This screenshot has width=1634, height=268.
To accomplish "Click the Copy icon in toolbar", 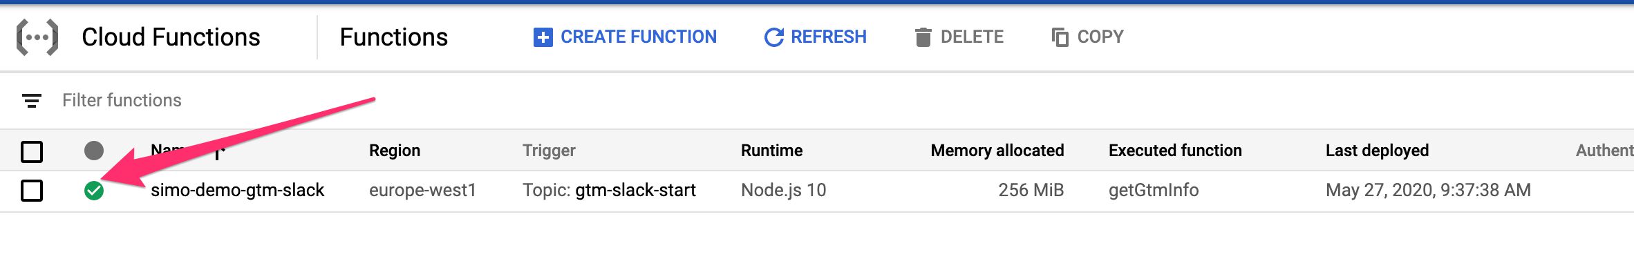I will click(1060, 37).
